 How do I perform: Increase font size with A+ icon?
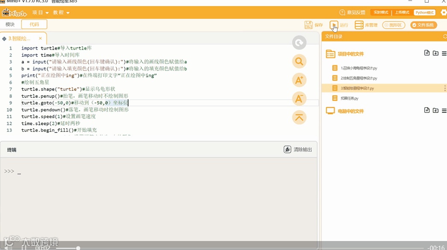299,80
